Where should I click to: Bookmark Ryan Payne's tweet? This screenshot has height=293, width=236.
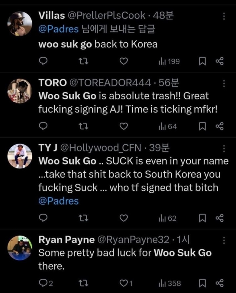tap(202, 284)
